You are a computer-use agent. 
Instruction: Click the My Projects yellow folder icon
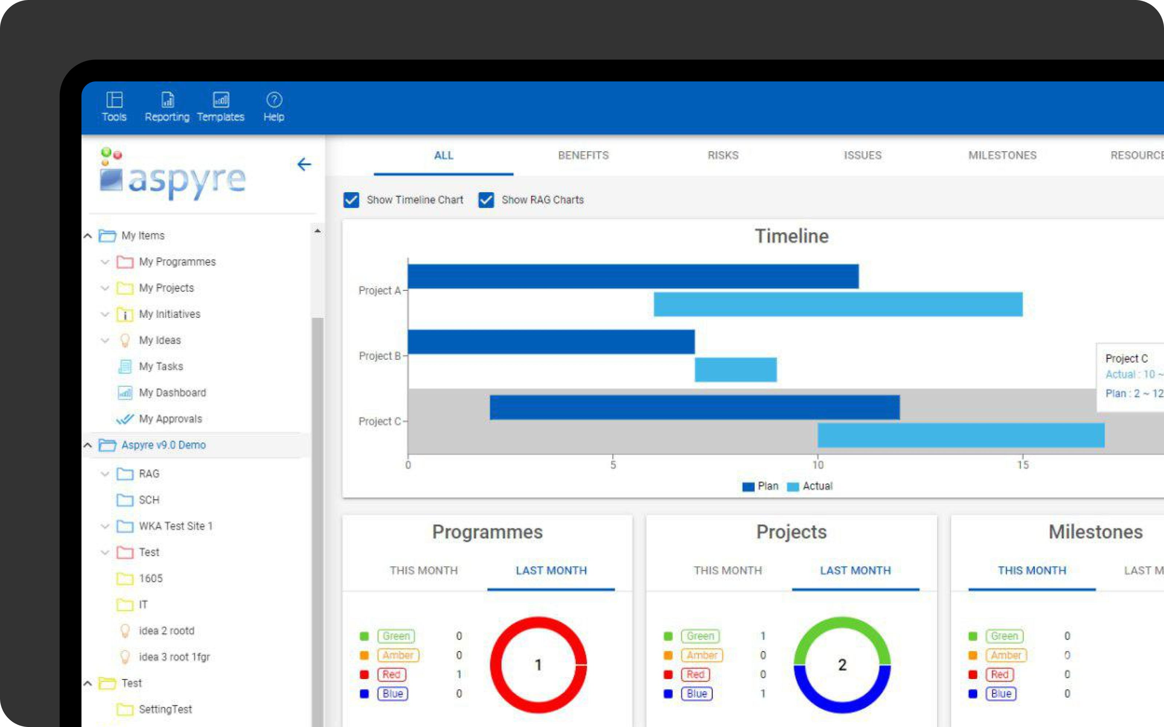(x=125, y=288)
